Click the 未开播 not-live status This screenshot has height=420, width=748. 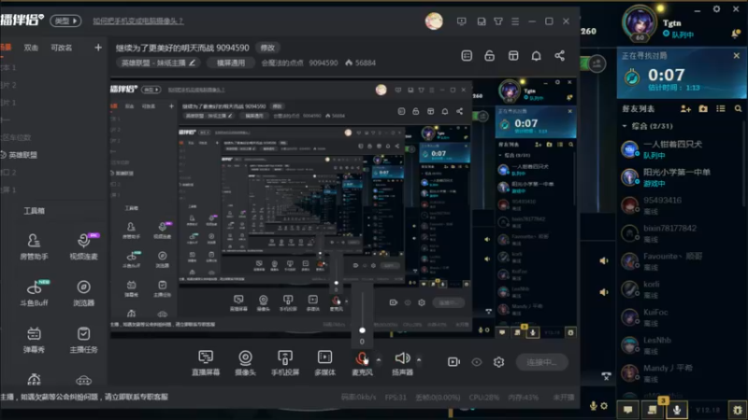564,398
